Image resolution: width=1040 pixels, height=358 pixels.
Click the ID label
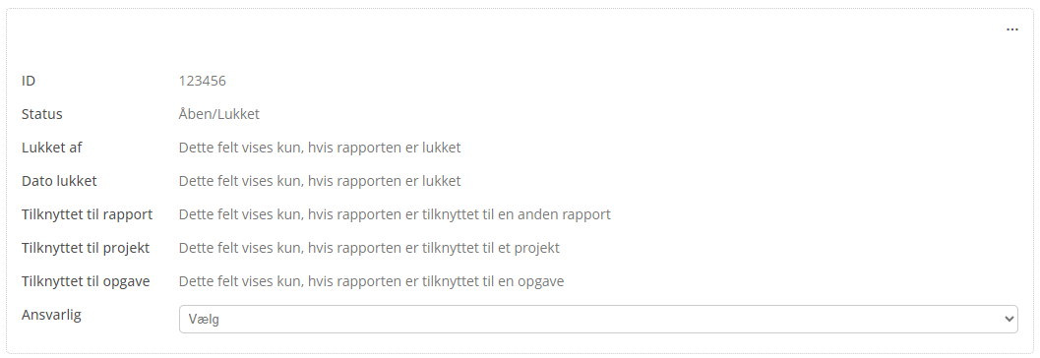(x=29, y=81)
